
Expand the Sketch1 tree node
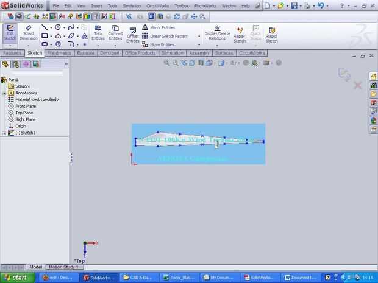point(4,133)
